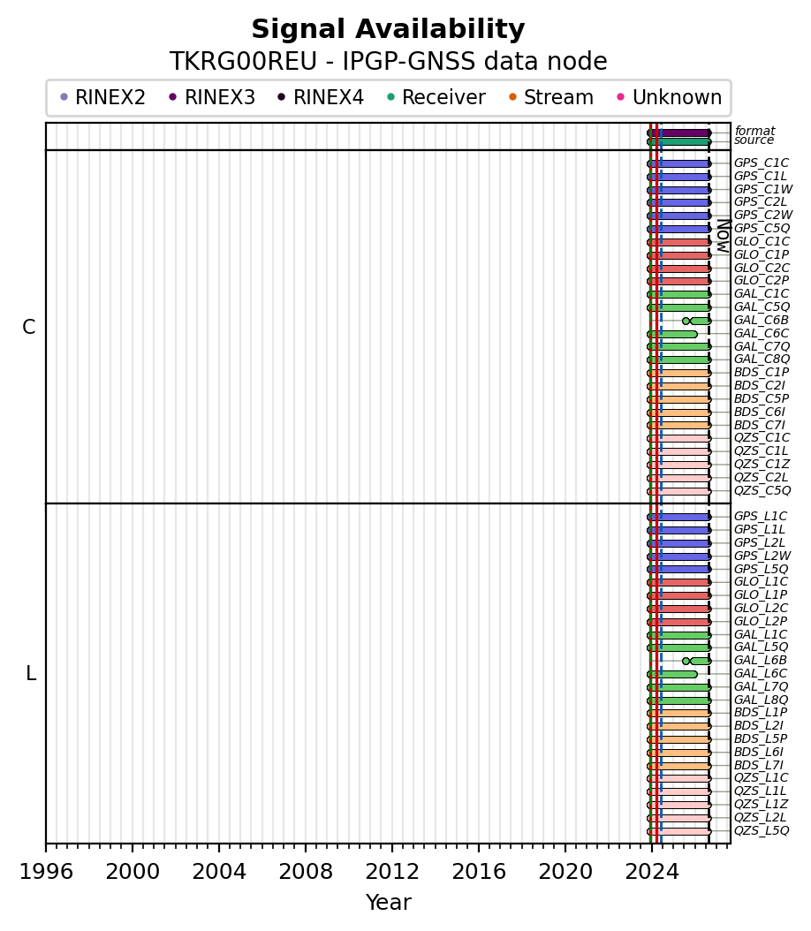Click the 2024 x-axis tick label

coord(652,872)
